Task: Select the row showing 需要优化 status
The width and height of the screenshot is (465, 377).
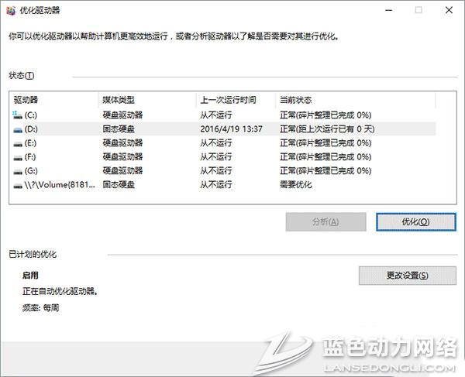Action: (296, 185)
